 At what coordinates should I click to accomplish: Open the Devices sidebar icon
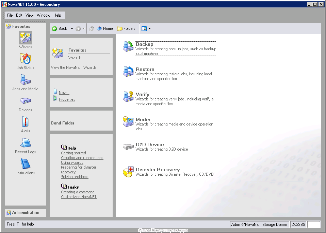[x=26, y=101]
